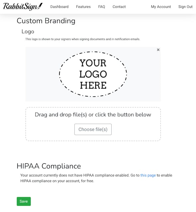Open the Dashboard page
The width and height of the screenshot is (196, 212).
click(59, 7)
